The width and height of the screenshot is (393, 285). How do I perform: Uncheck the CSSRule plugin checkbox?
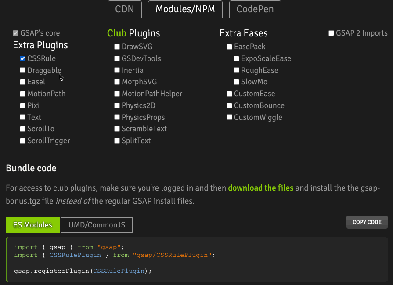pos(22,59)
